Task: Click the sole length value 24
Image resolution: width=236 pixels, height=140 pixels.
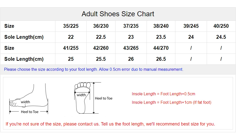Action: [191, 37]
